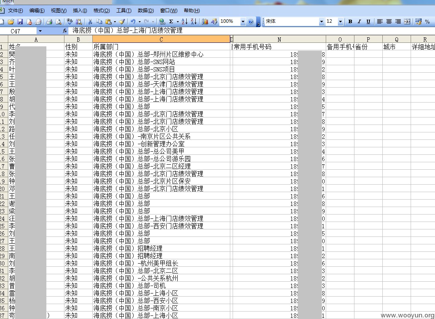Click the E-mail toolbar icon
Image resolution: width=435 pixels, height=319 pixels.
pyautogui.click(x=38, y=21)
